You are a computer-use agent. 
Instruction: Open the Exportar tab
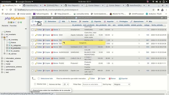pos(96,21)
